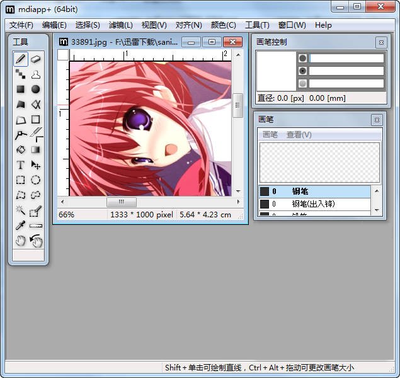Choose polygon lasso selection tool
400x378 pixels.
click(x=21, y=195)
